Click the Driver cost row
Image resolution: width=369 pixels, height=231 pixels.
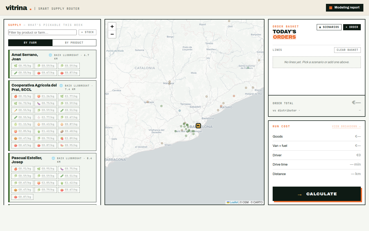(317, 155)
